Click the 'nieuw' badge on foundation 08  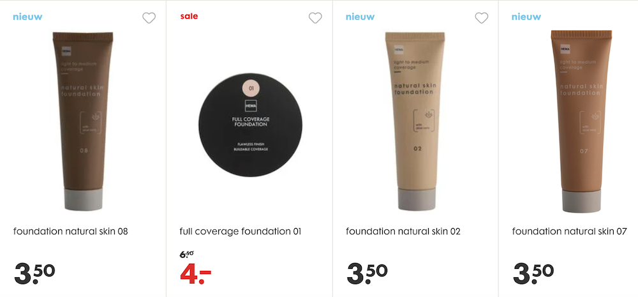click(x=27, y=17)
